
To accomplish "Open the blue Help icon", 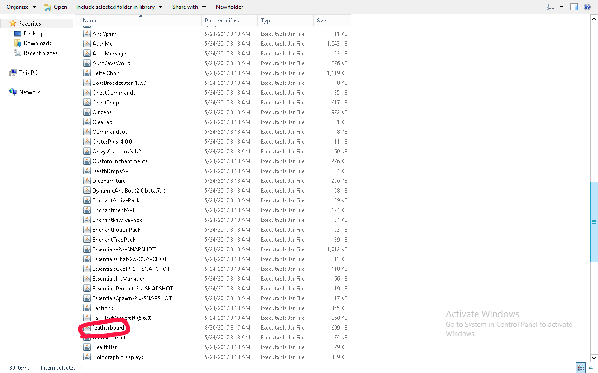I will (587, 7).
